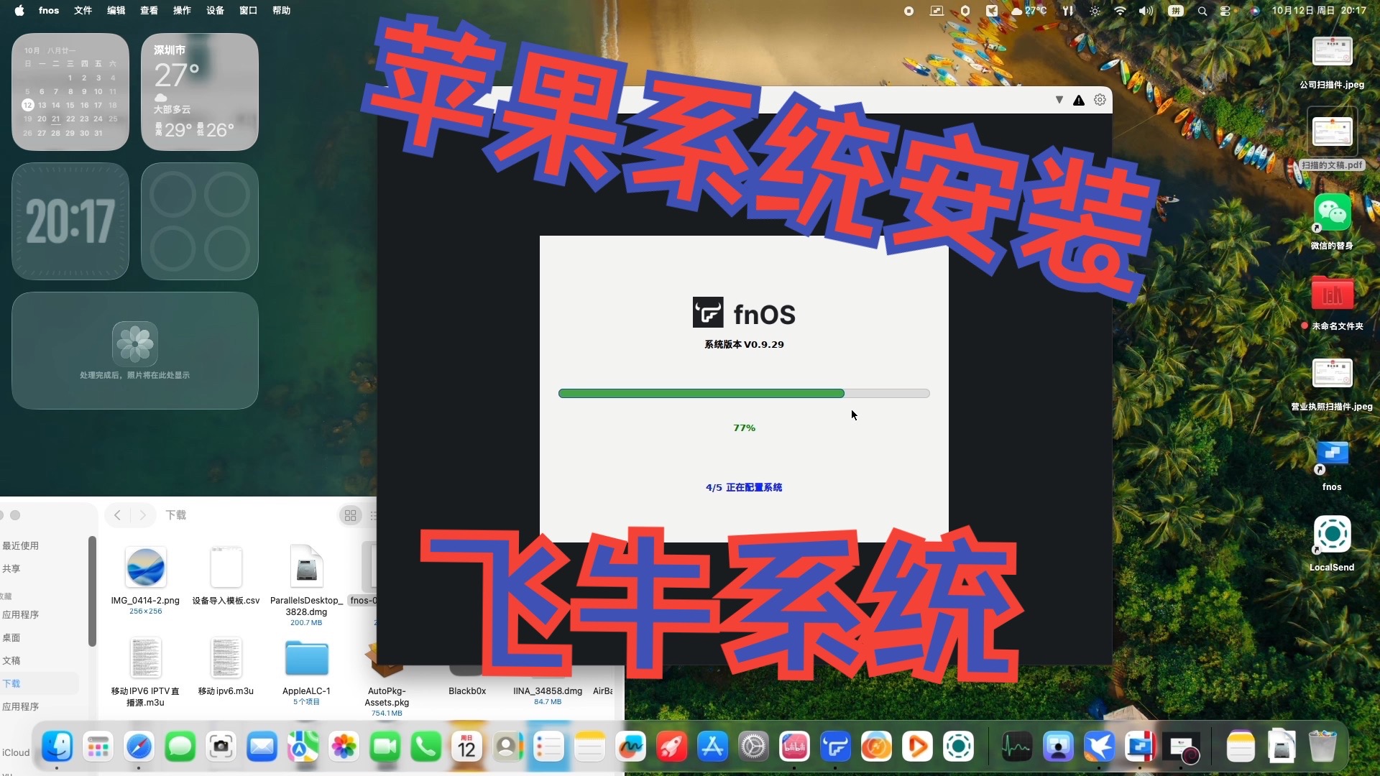Open System Settings in the Dock
1380x776 pixels.
point(753,747)
